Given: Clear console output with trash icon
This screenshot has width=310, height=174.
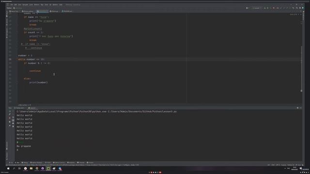Looking at the screenshot, I should tap(13, 126).
